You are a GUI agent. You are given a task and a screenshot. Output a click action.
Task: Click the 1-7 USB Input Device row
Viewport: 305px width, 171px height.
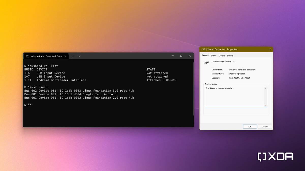[96, 77]
